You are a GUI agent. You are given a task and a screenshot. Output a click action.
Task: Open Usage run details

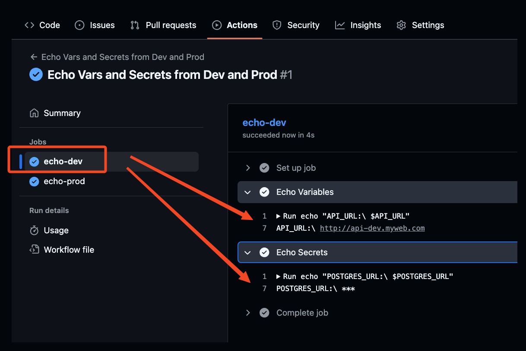click(x=56, y=230)
